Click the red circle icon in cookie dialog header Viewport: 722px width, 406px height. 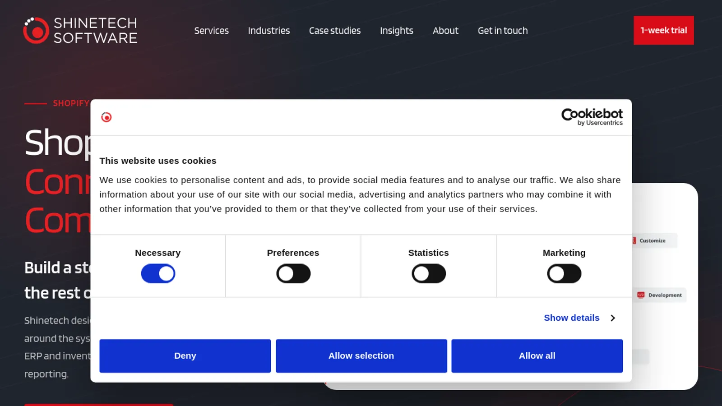tap(106, 117)
